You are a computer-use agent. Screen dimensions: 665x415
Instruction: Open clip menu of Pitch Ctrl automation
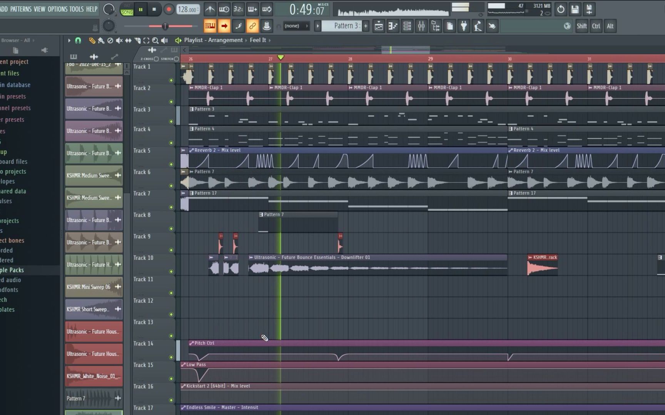[192, 343]
